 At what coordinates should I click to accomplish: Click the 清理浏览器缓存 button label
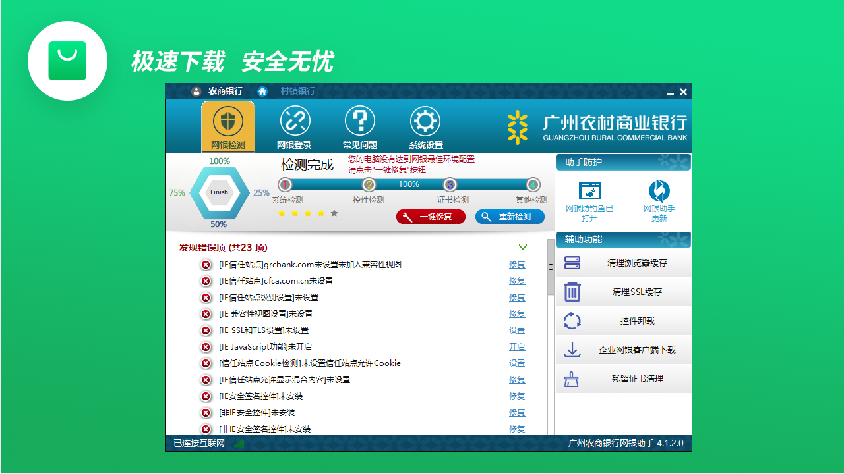coord(637,263)
